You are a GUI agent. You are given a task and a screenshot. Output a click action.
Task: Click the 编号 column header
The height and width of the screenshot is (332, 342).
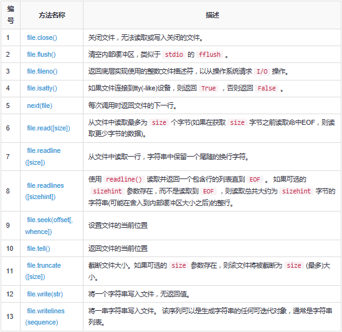tap(11, 15)
